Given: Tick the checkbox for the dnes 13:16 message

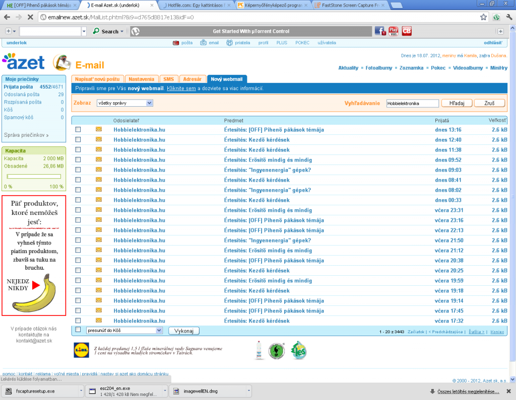Looking at the screenshot, I should point(78,129).
